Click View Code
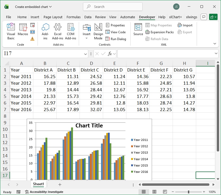This screenshot has width=221, height=195. 116,32
